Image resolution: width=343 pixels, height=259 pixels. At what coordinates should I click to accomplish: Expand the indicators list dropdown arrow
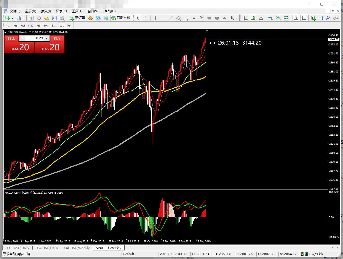318,18
